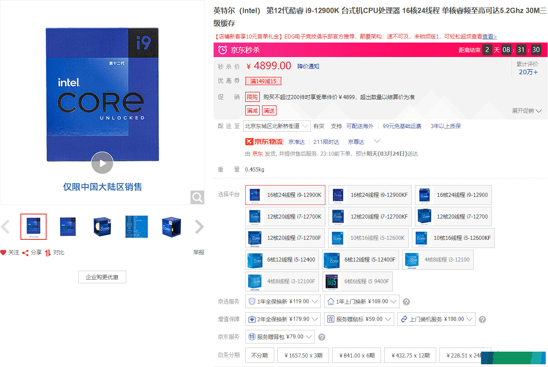Pick the 12核20线程 i7-12700KF platform
548x367 pixels.
[370, 217]
